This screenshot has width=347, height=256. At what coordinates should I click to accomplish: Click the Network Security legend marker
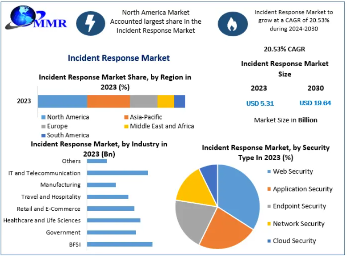pyautogui.click(x=268, y=224)
